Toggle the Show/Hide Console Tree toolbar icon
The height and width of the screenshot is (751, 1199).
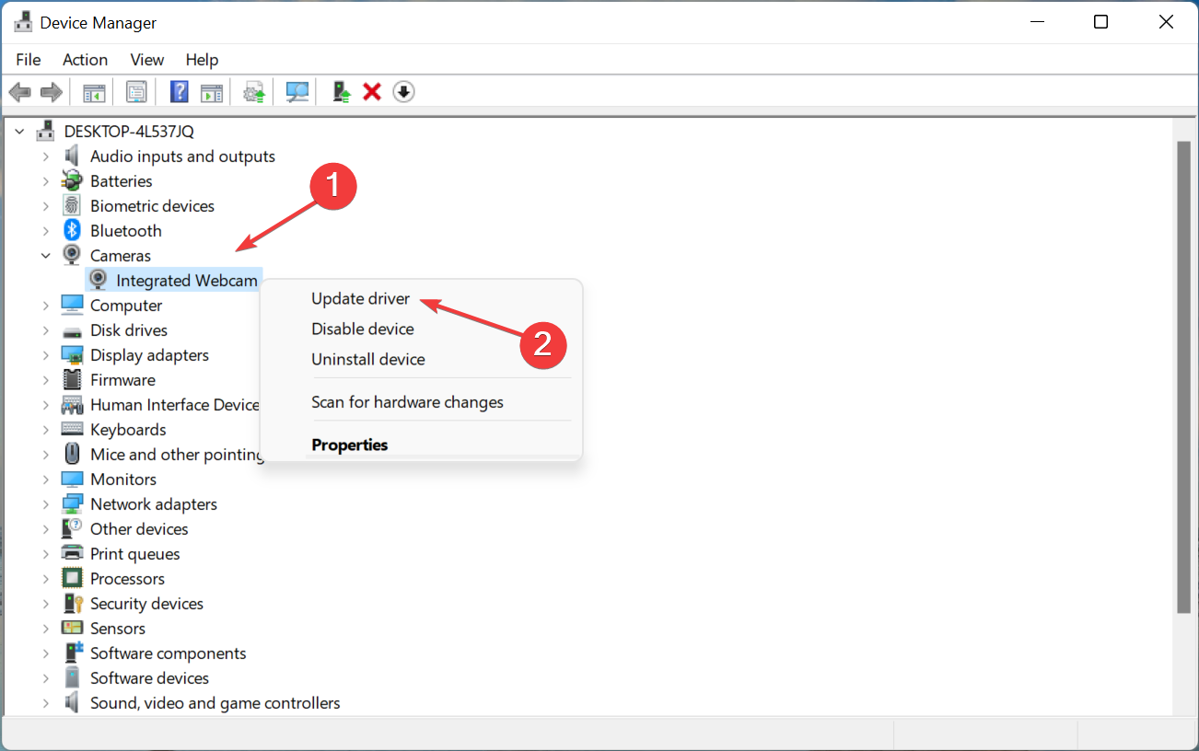(94, 92)
